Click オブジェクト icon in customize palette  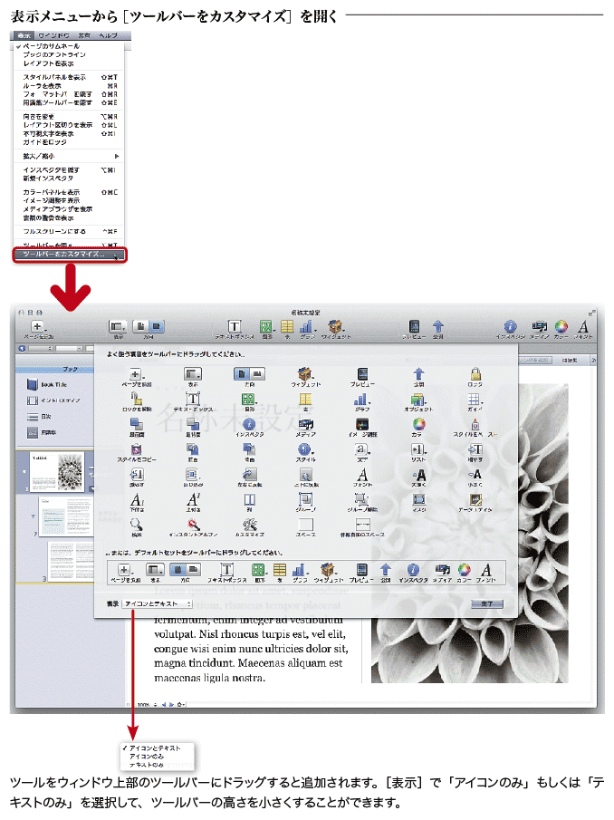[418, 399]
